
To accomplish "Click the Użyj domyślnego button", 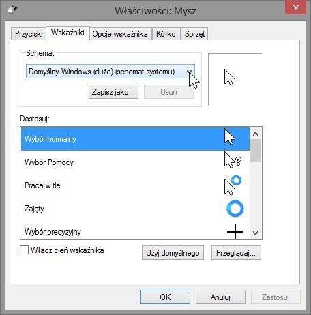I will pos(173,252).
